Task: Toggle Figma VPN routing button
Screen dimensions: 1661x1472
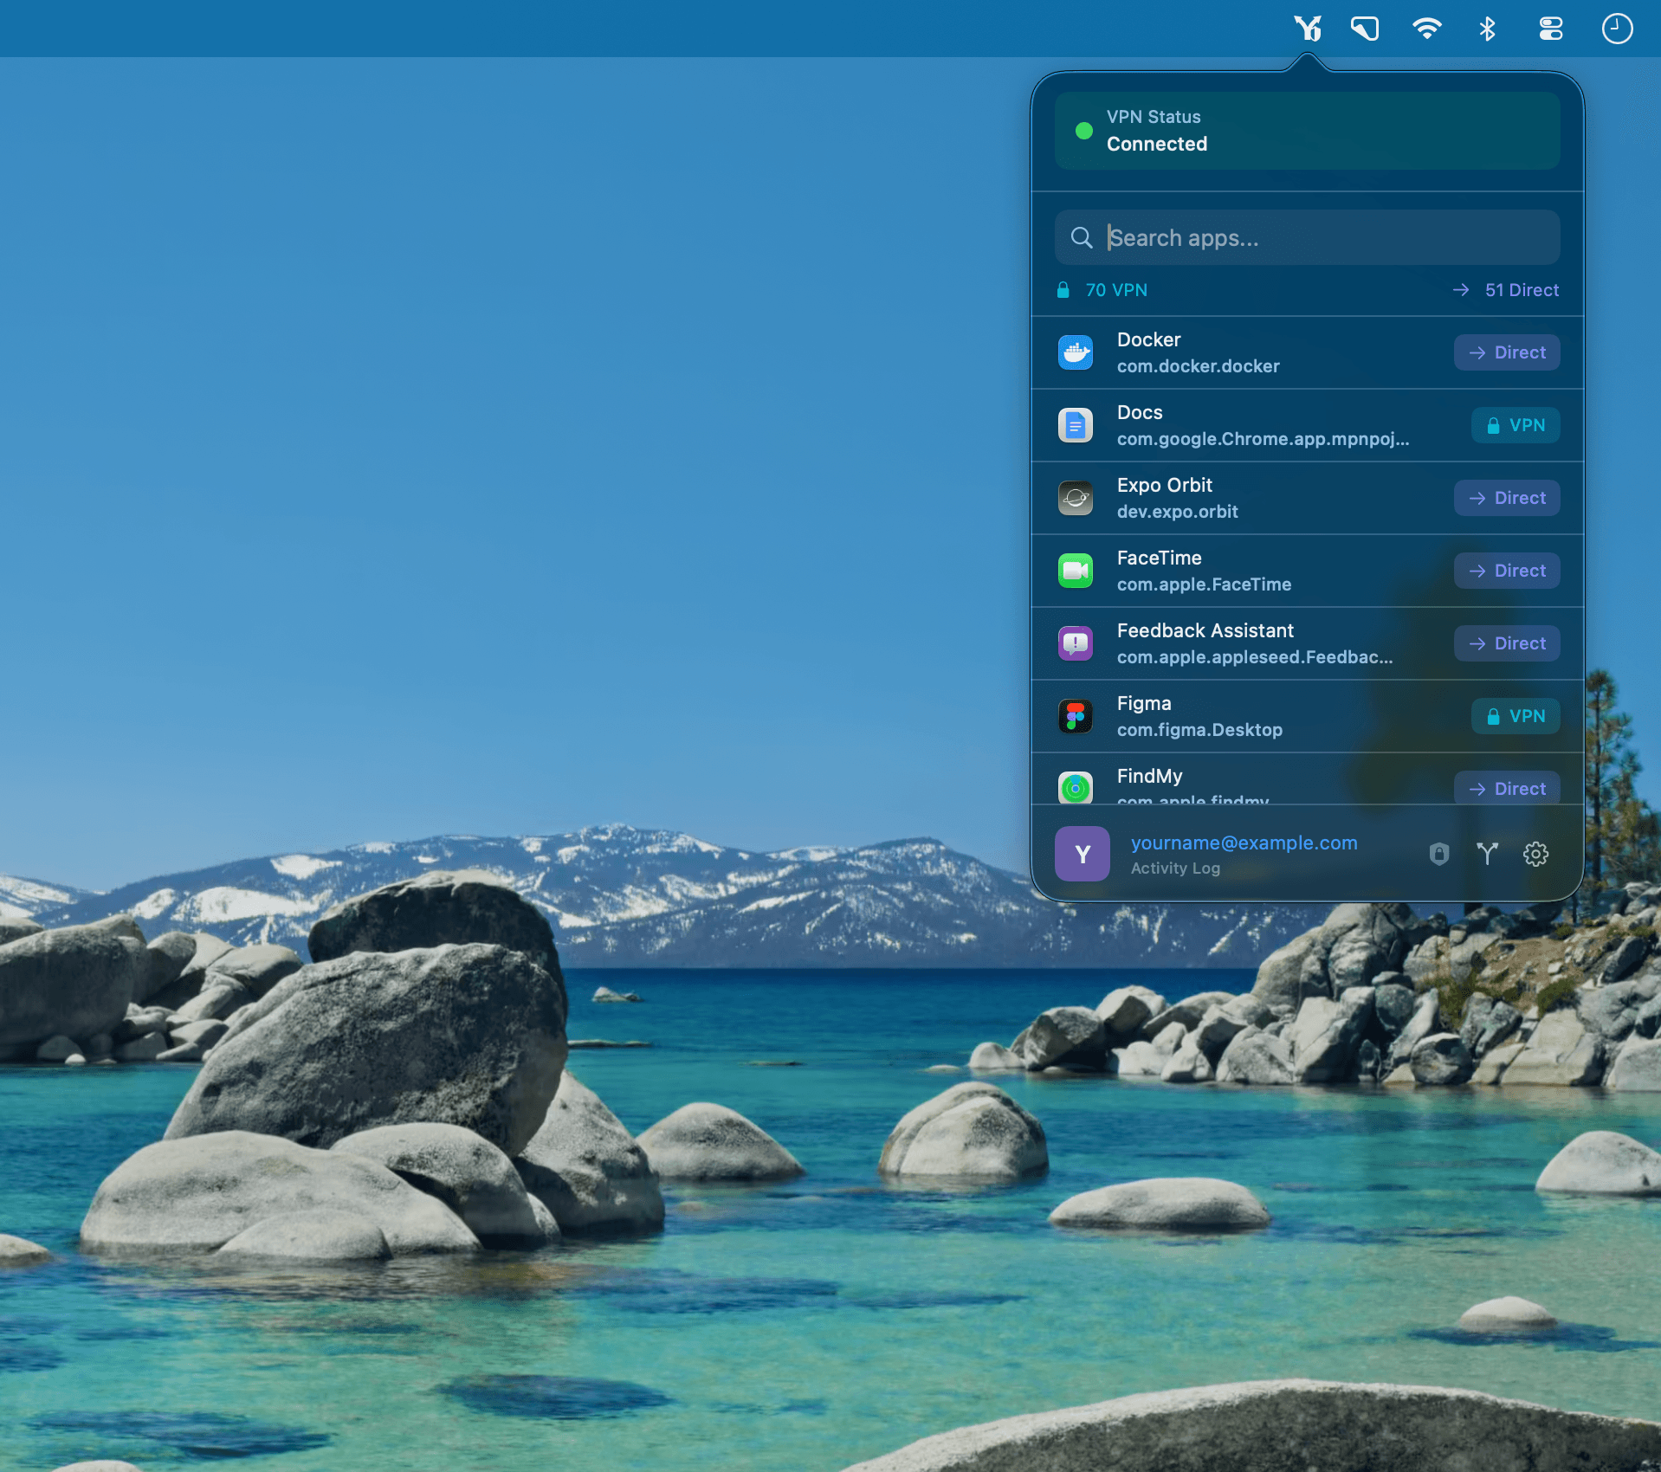Action: pyautogui.click(x=1516, y=716)
